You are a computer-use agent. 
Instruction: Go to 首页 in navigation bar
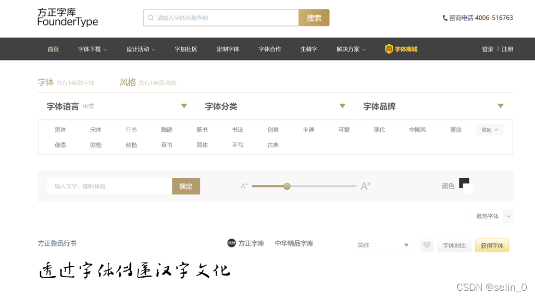point(53,49)
